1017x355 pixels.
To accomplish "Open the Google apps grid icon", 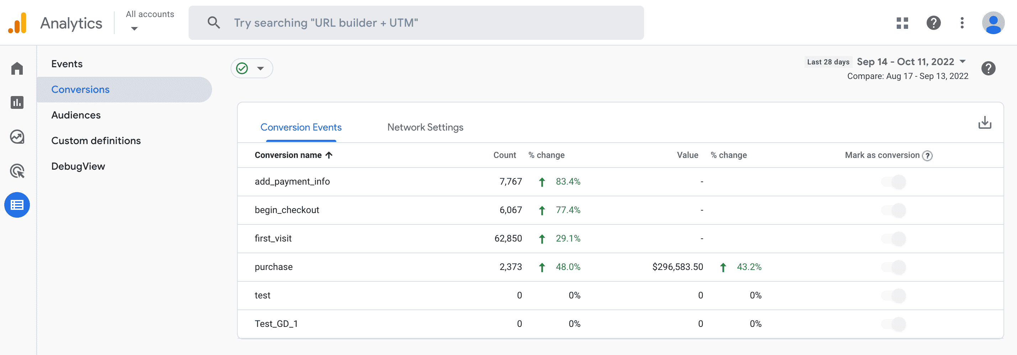I will [x=902, y=23].
